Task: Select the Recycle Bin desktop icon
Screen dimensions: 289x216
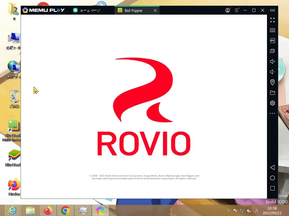Action: tap(14, 99)
